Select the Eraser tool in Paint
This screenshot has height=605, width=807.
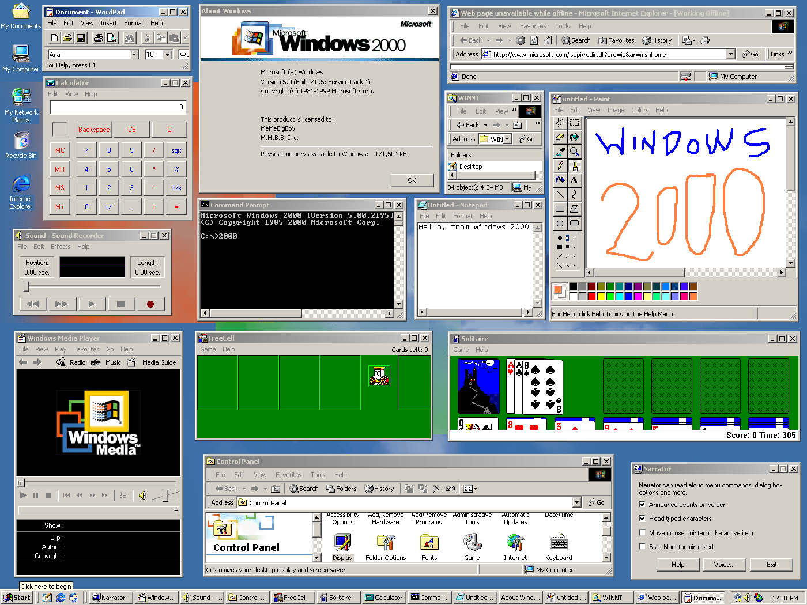pyautogui.click(x=560, y=137)
